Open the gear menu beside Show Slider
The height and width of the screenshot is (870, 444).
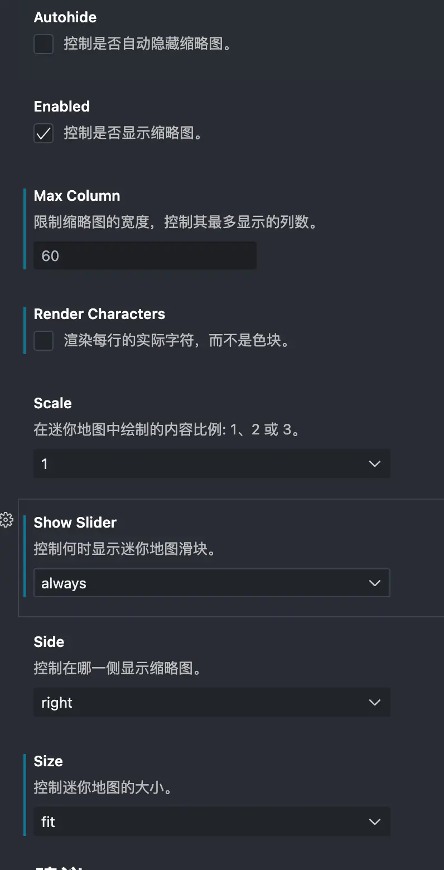6,520
